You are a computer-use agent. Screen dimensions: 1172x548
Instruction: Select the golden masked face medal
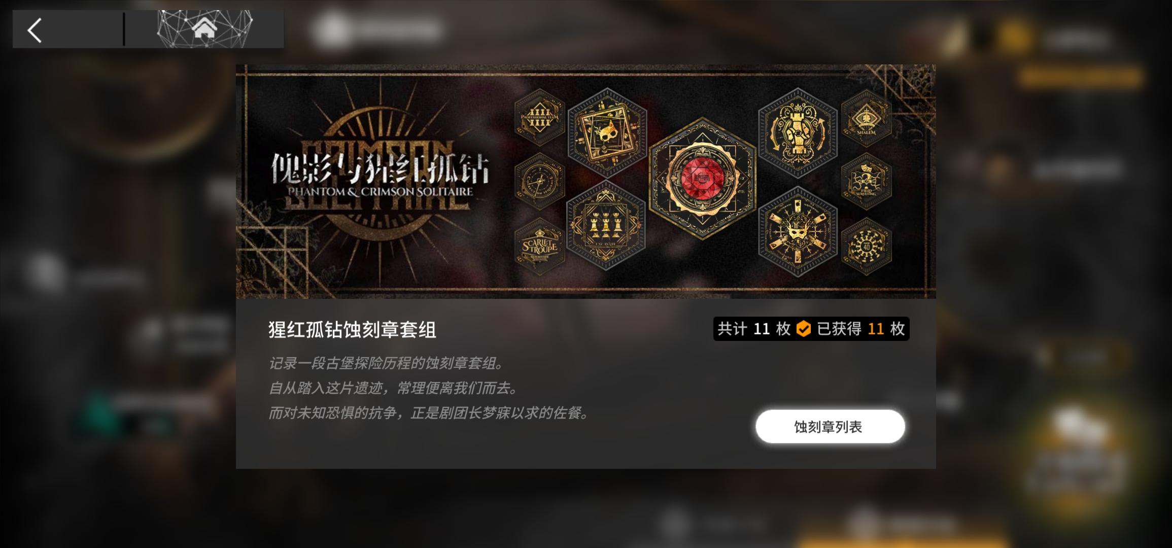coord(798,231)
